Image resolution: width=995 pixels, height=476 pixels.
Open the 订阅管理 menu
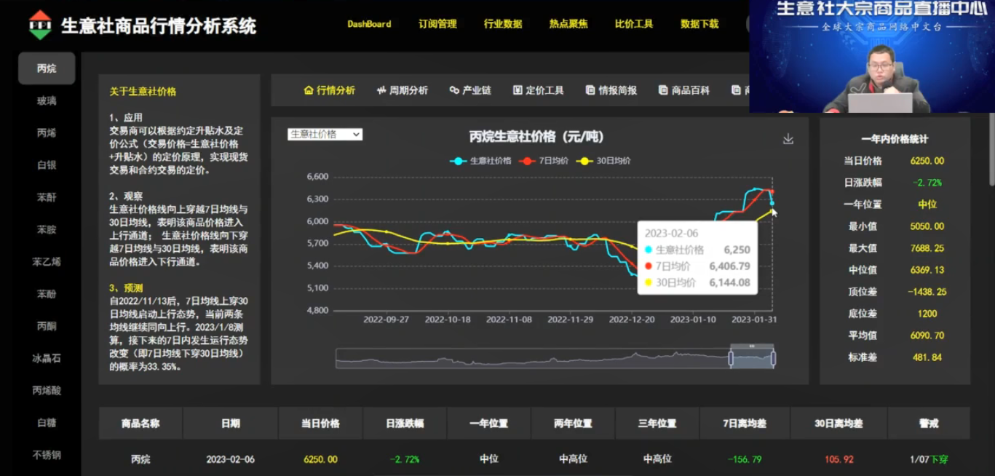point(437,24)
